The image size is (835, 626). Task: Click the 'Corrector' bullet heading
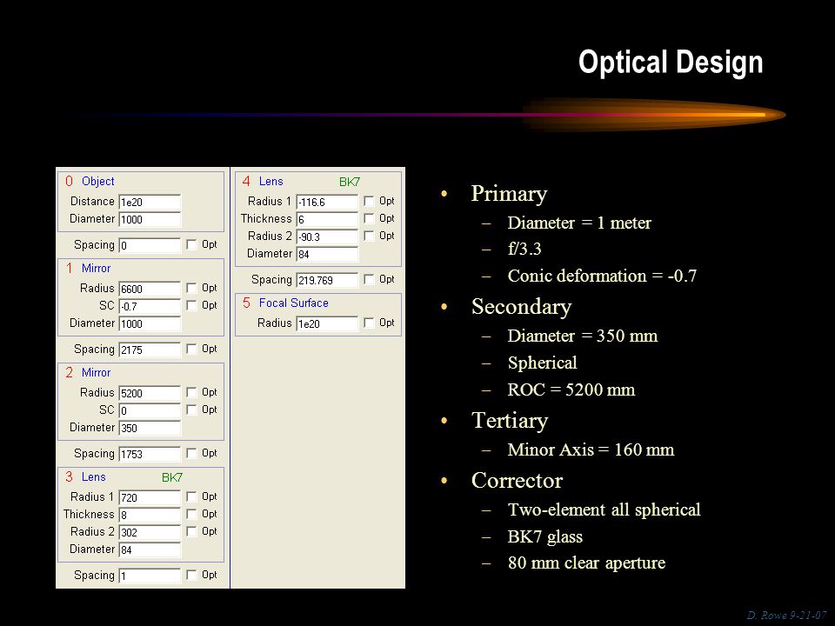pos(517,481)
